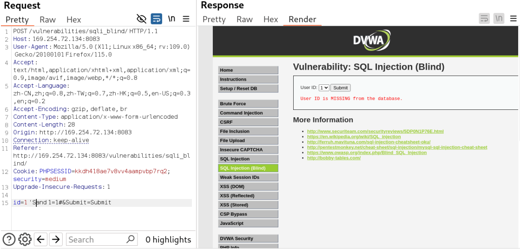Switch to the Request Hex tab
This screenshot has width=520, height=249.
pyautogui.click(x=73, y=19)
